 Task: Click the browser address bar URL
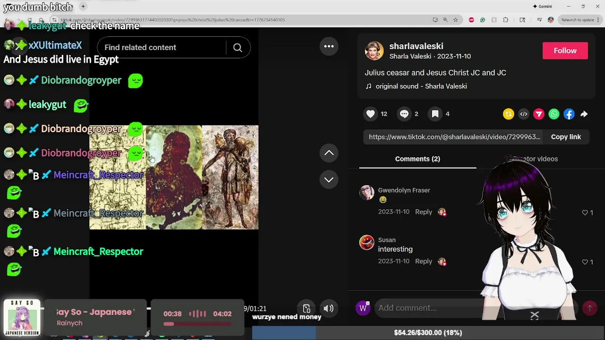tap(173, 20)
